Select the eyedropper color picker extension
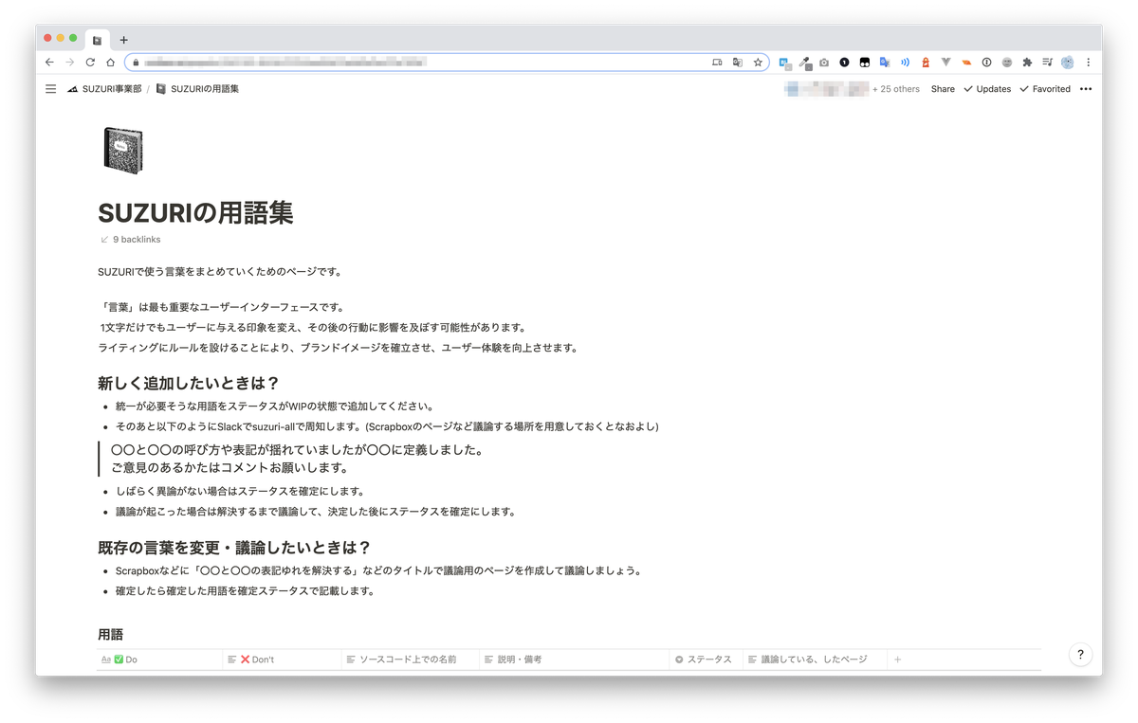Image resolution: width=1138 pixels, height=723 pixels. point(805,62)
